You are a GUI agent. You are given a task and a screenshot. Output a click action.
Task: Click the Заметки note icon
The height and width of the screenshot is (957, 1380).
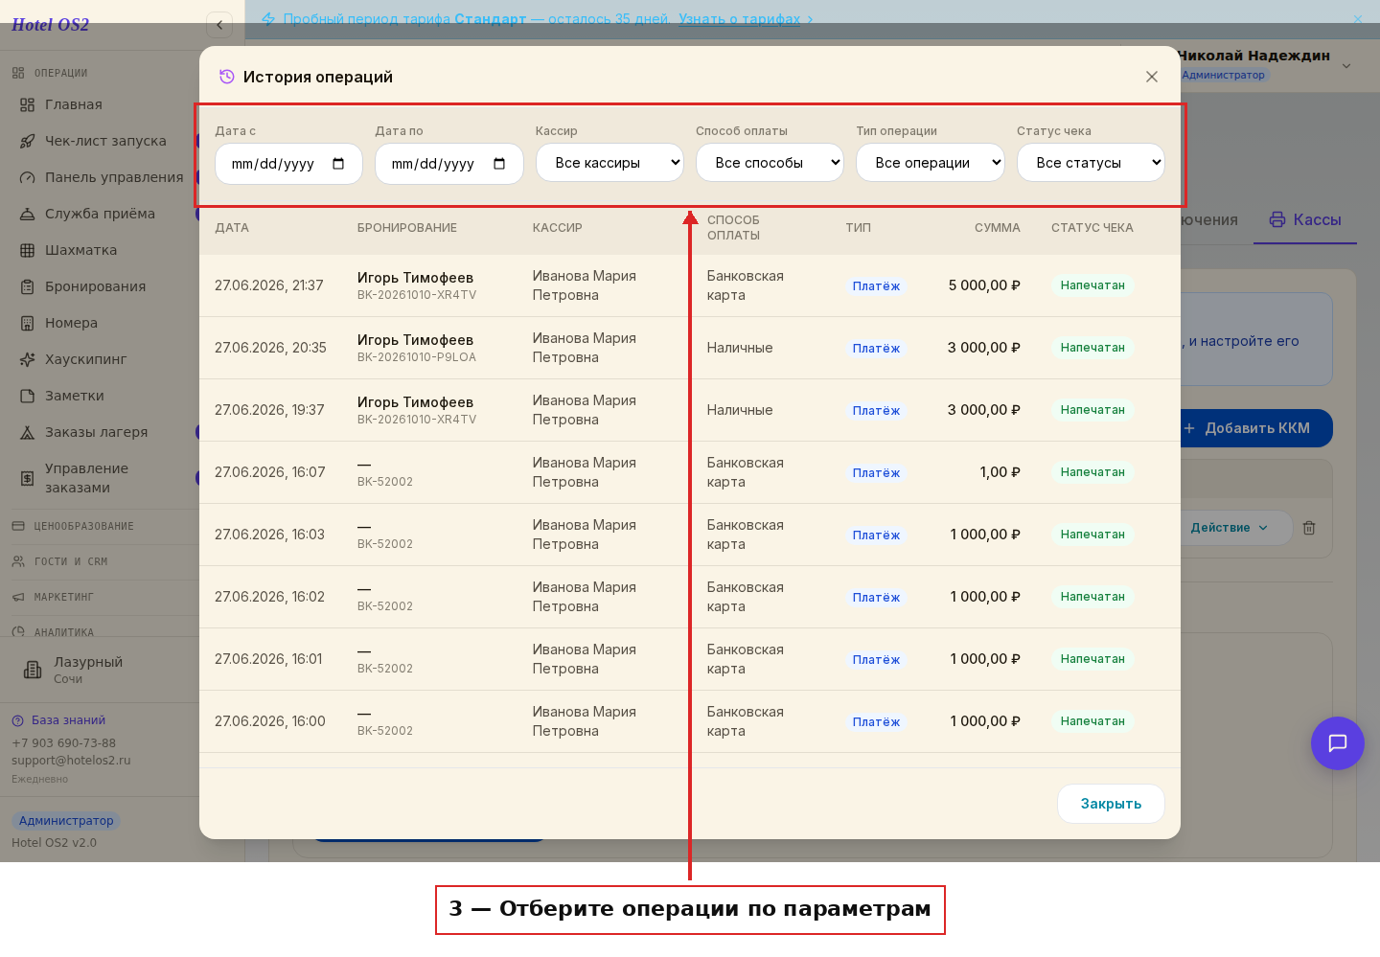point(27,396)
